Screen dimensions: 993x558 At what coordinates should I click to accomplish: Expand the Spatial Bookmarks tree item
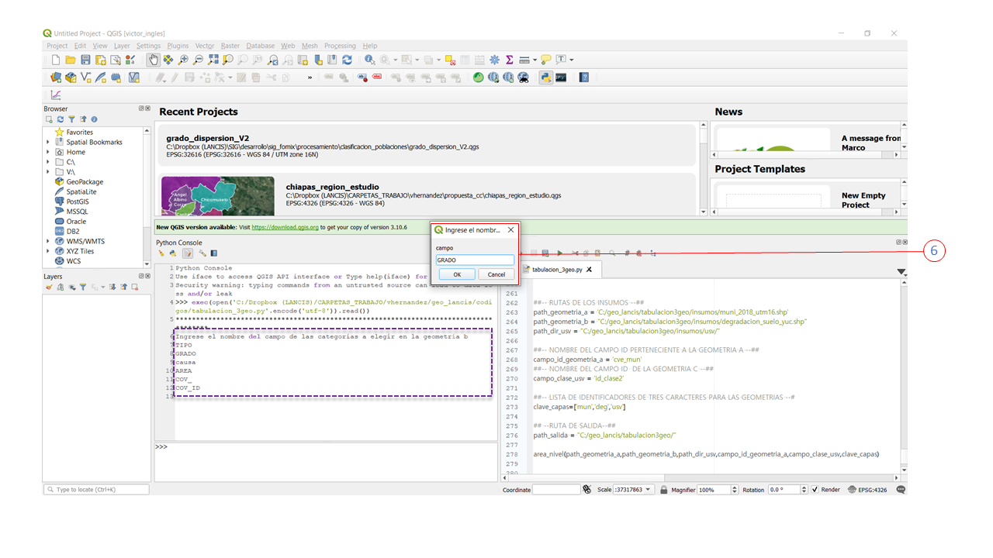(48, 142)
